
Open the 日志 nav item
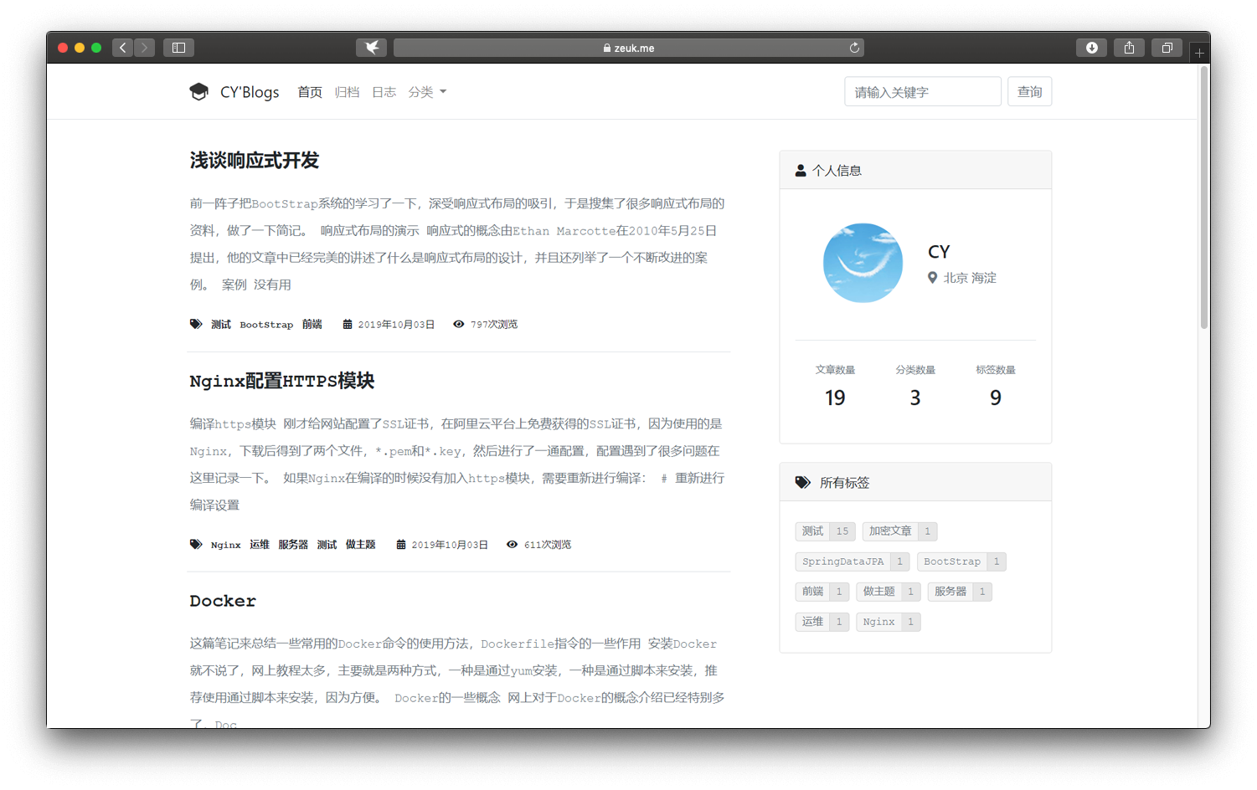point(384,92)
